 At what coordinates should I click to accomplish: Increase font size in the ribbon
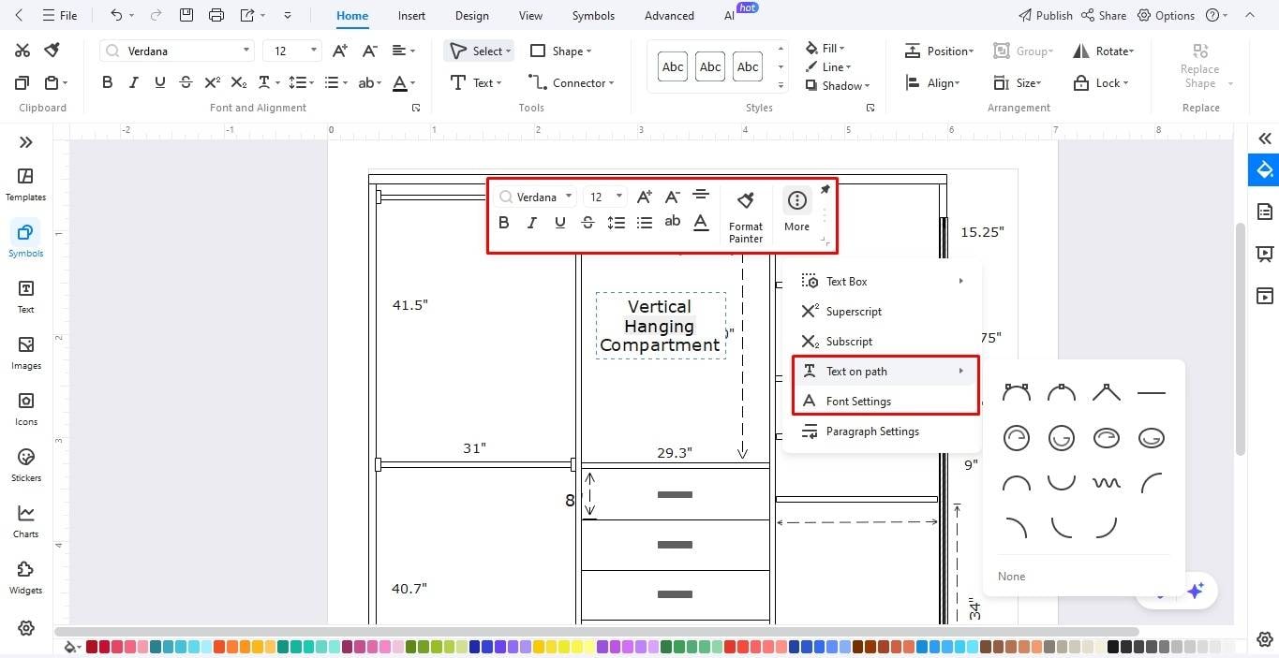340,51
